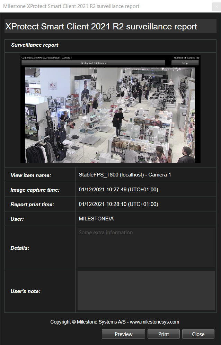
Task: Click the 'XProtect Smart Client 2021 R2 surveillance report' heading
Action: point(101,26)
